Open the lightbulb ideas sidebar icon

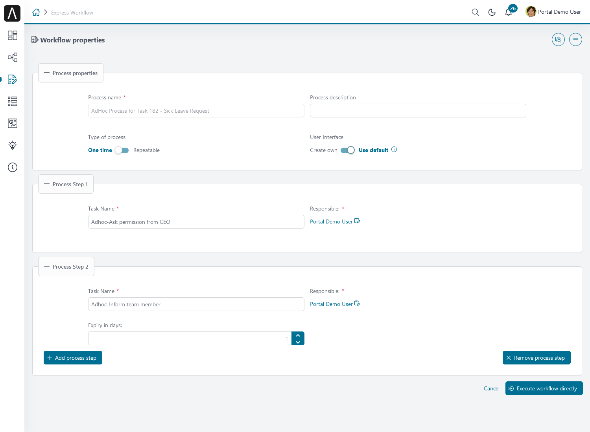(13, 145)
